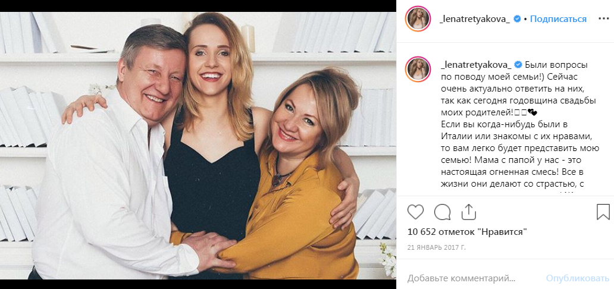Share the post using the share arrow icon
Image resolution: width=614 pixels, height=289 pixels.
pos(469,212)
